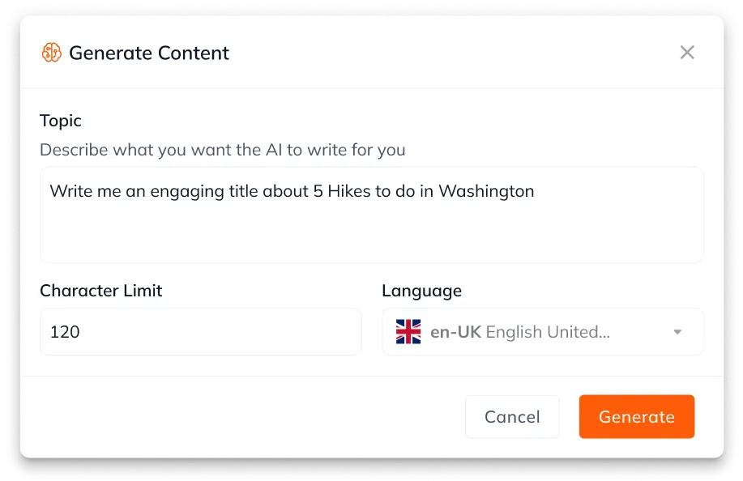Click the word Washington in the prompt
Viewport: 743px width, 481px height.
486,191
